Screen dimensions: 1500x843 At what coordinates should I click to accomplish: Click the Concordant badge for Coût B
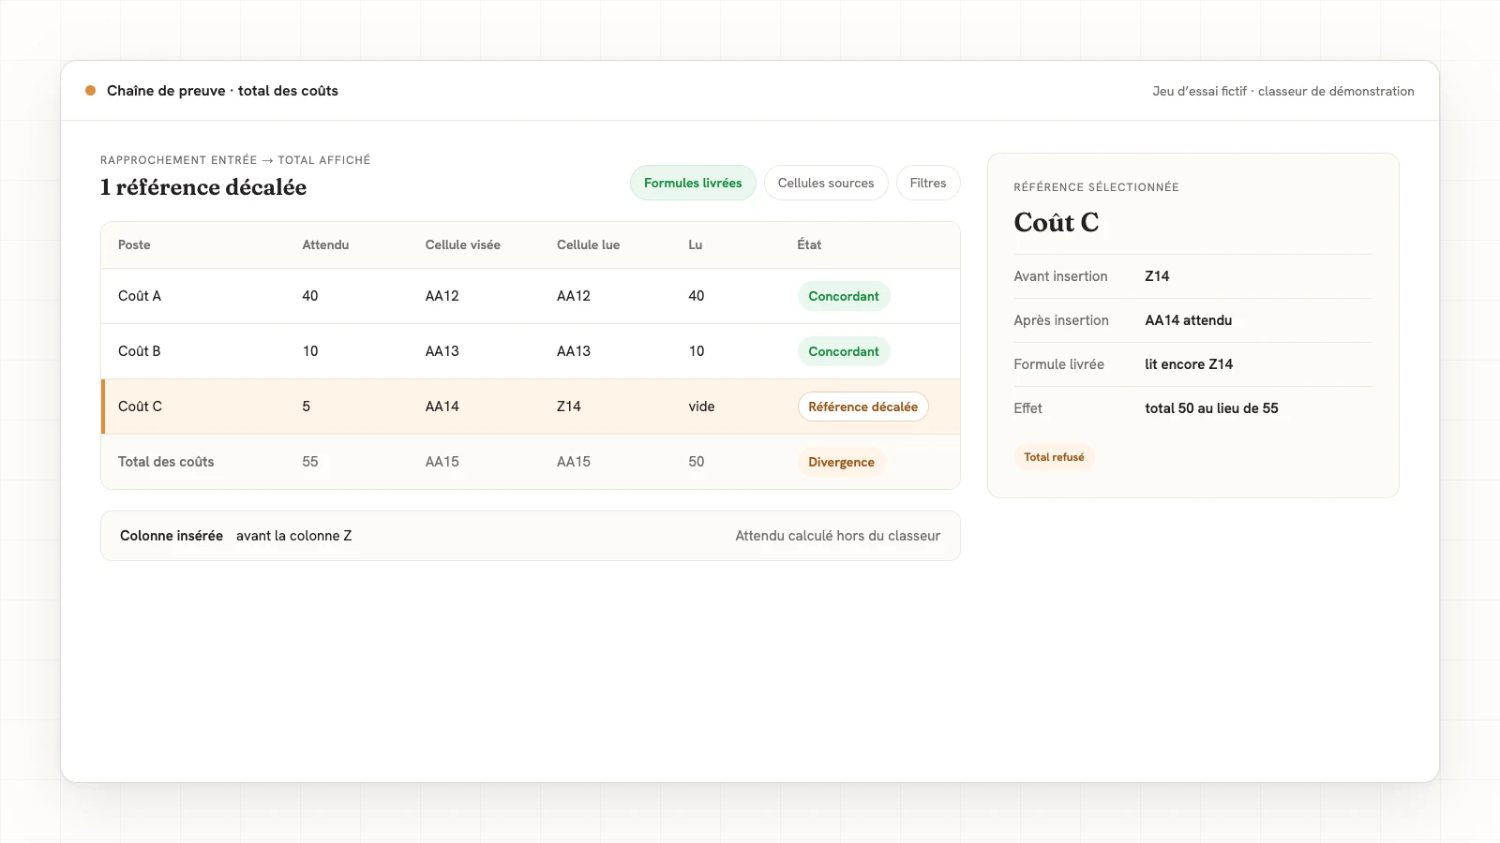(x=844, y=351)
